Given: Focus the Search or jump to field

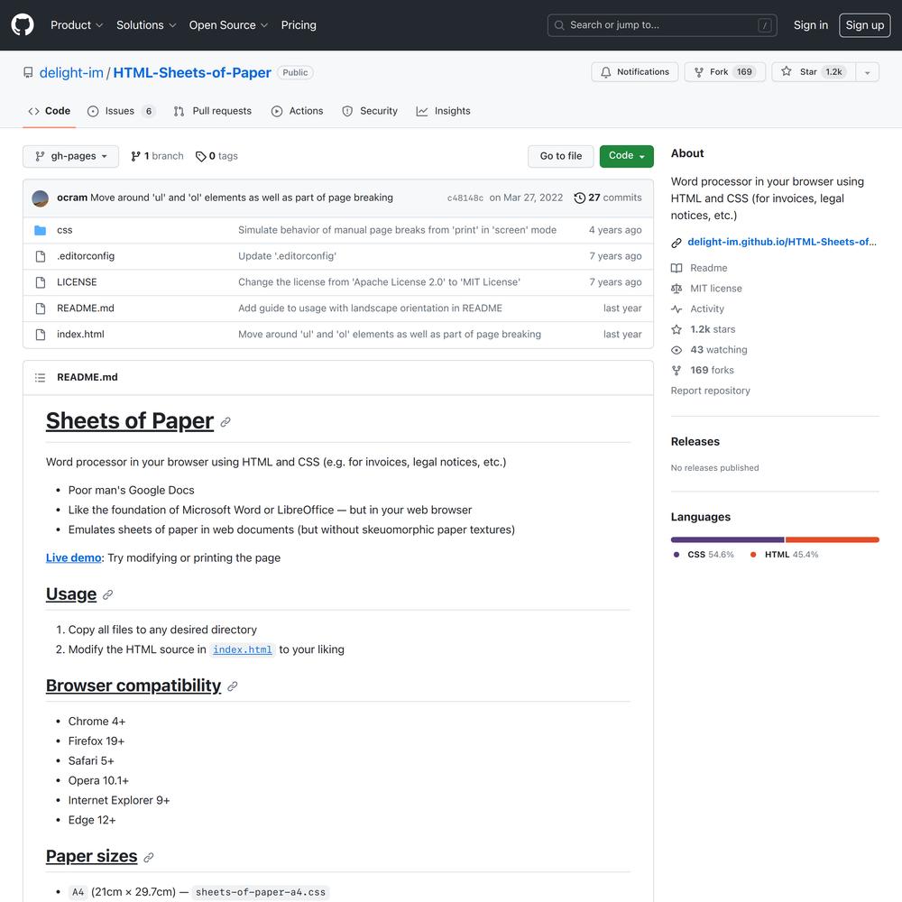Looking at the screenshot, I should (662, 25).
